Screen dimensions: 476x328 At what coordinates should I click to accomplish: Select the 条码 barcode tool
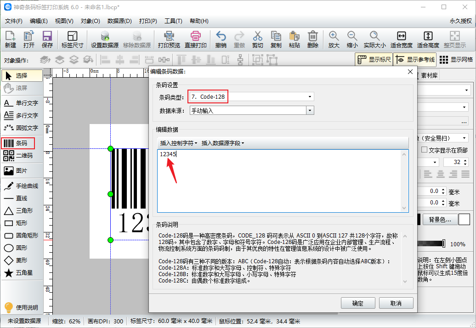18,143
